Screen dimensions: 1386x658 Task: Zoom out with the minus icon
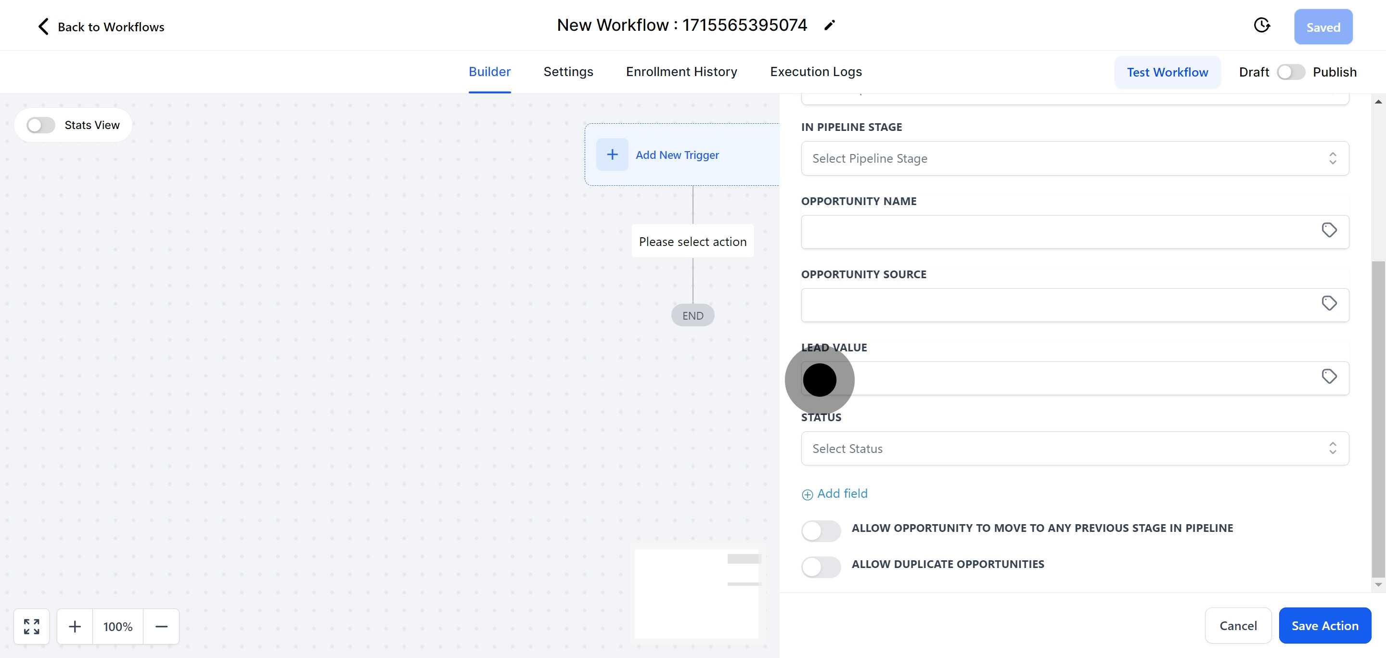point(161,626)
